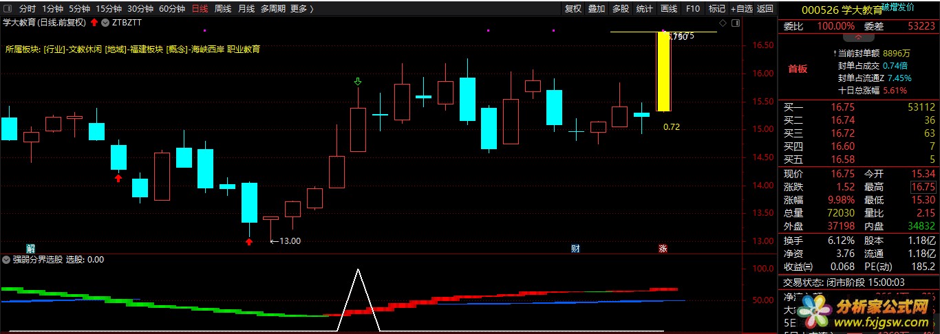The height and width of the screenshot is (334, 940).
Task: Click the 标记 mark button
Action: point(717,9)
